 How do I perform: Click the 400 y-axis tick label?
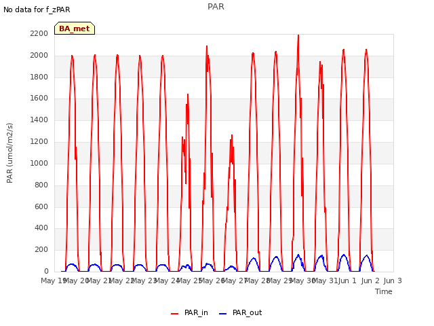coord(41,228)
